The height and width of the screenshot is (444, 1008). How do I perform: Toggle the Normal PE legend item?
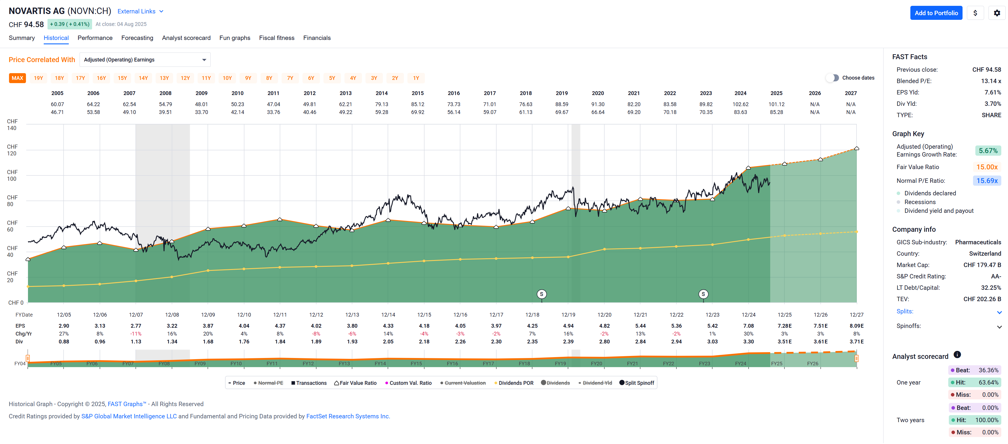(x=268, y=383)
